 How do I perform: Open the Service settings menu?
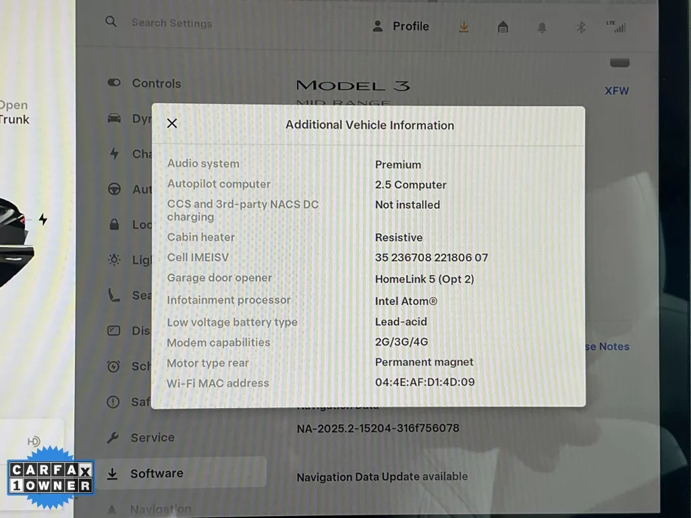152,438
